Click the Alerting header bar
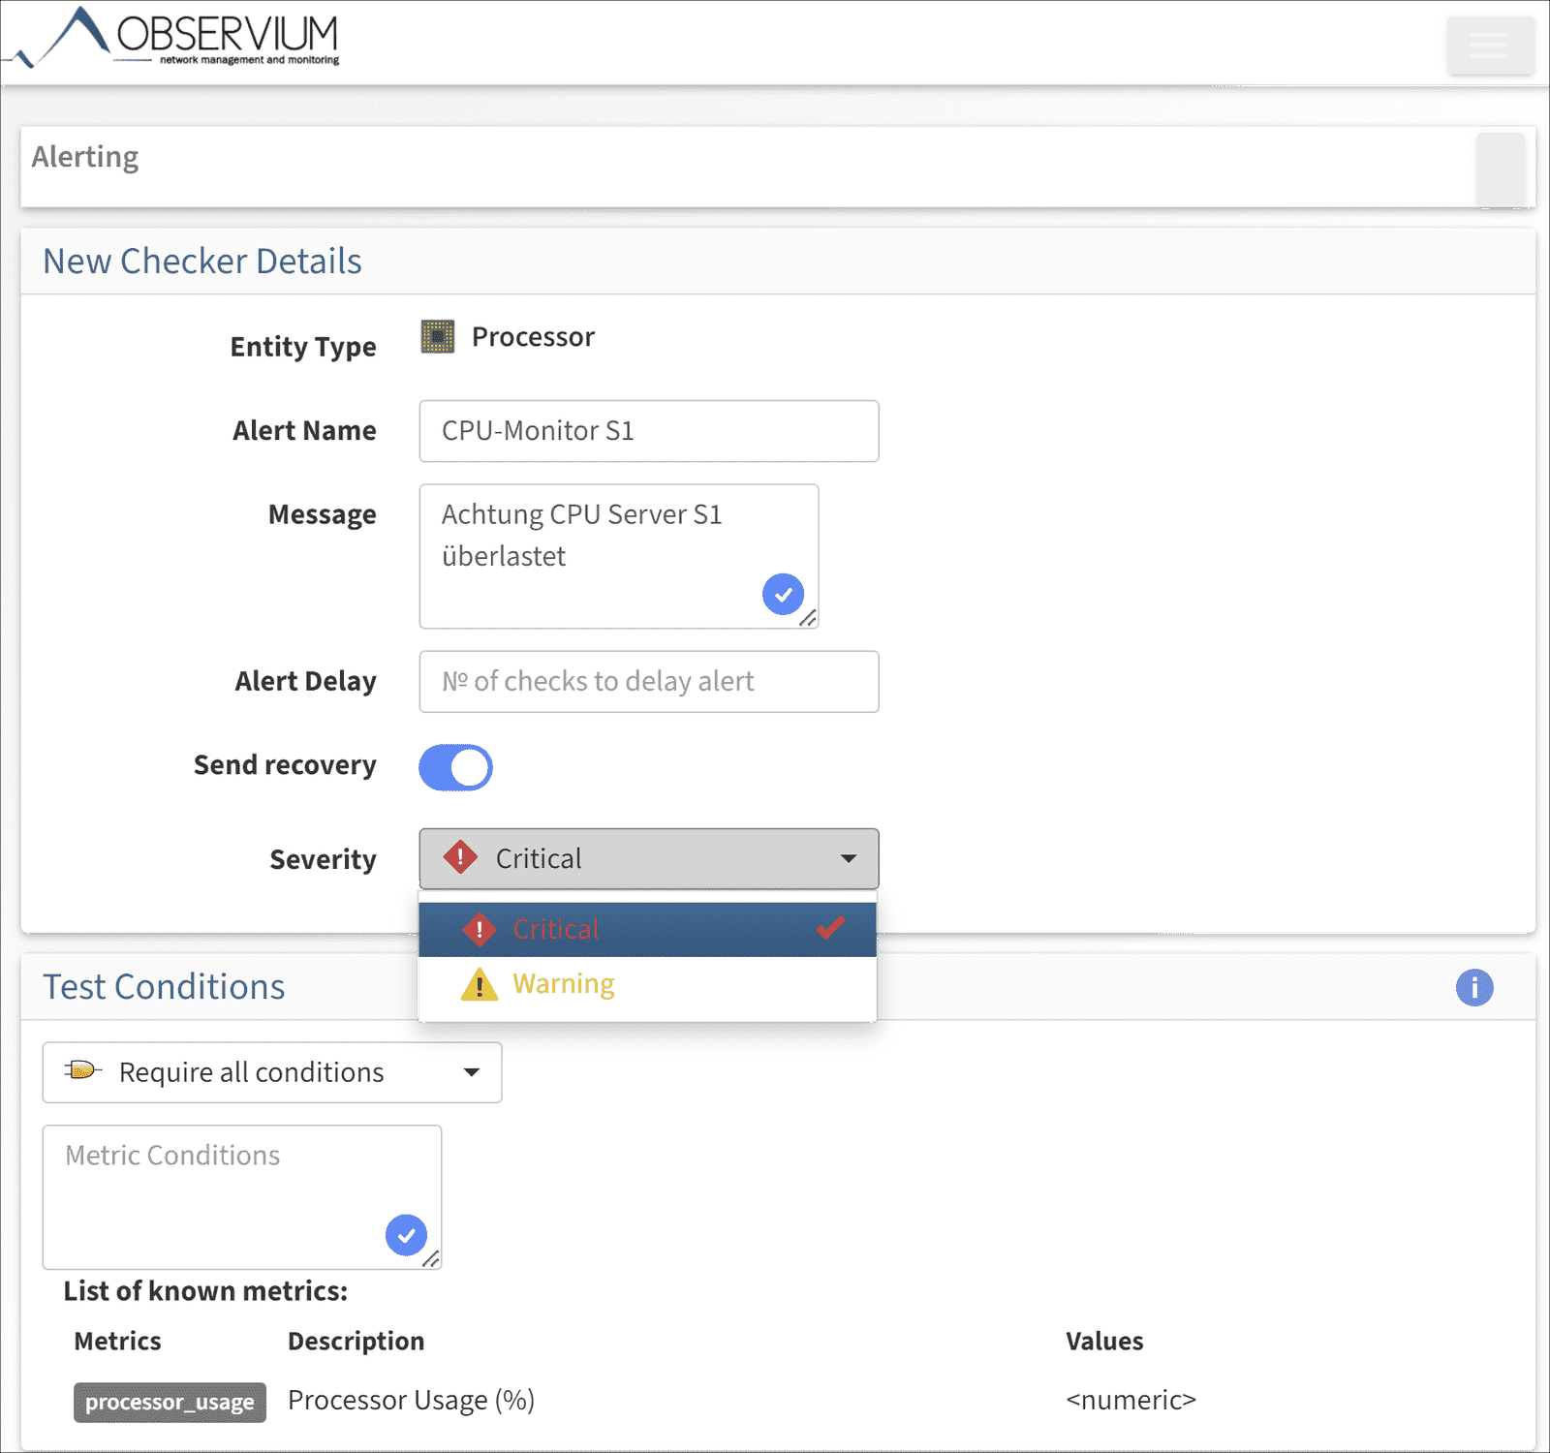The height and width of the screenshot is (1453, 1550). [x=85, y=156]
